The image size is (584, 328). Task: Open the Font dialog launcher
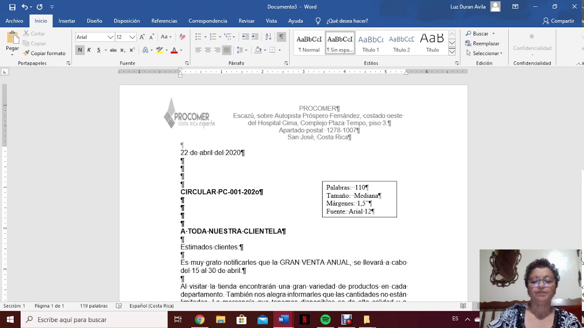[x=187, y=63]
